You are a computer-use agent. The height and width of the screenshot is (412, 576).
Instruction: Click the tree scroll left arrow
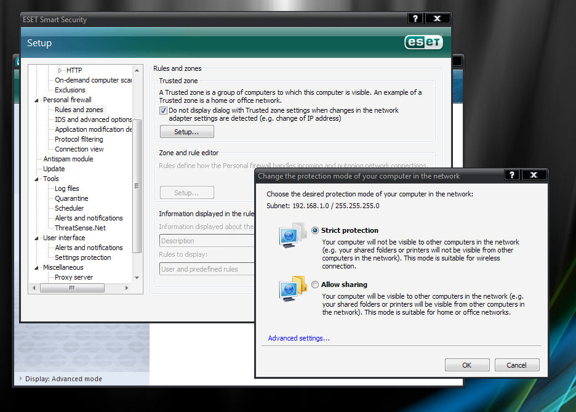tap(34, 288)
